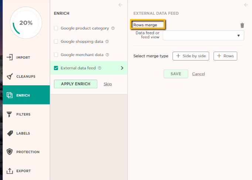Click the Rows merge title
The width and height of the screenshot is (252, 180).
click(145, 25)
